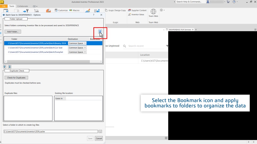Viewport: 257px width, 144px height.
Task: Open iLogic Design Copy
Action: 115,10
